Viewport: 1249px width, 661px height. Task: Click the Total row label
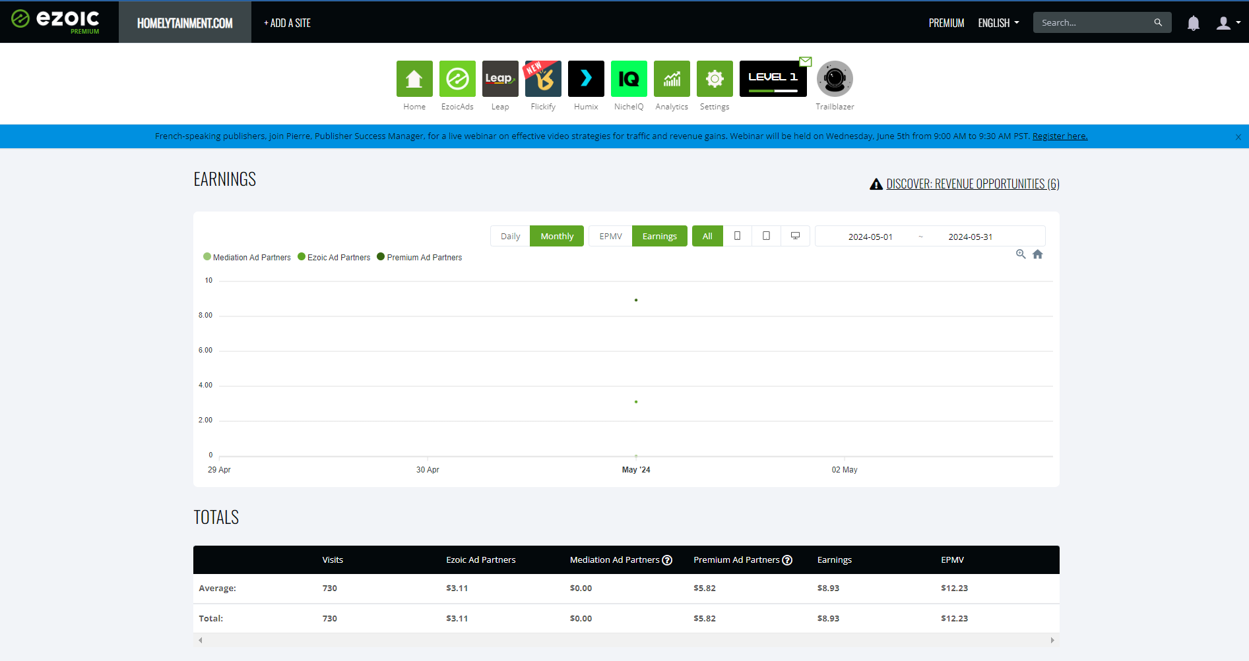[x=211, y=619]
